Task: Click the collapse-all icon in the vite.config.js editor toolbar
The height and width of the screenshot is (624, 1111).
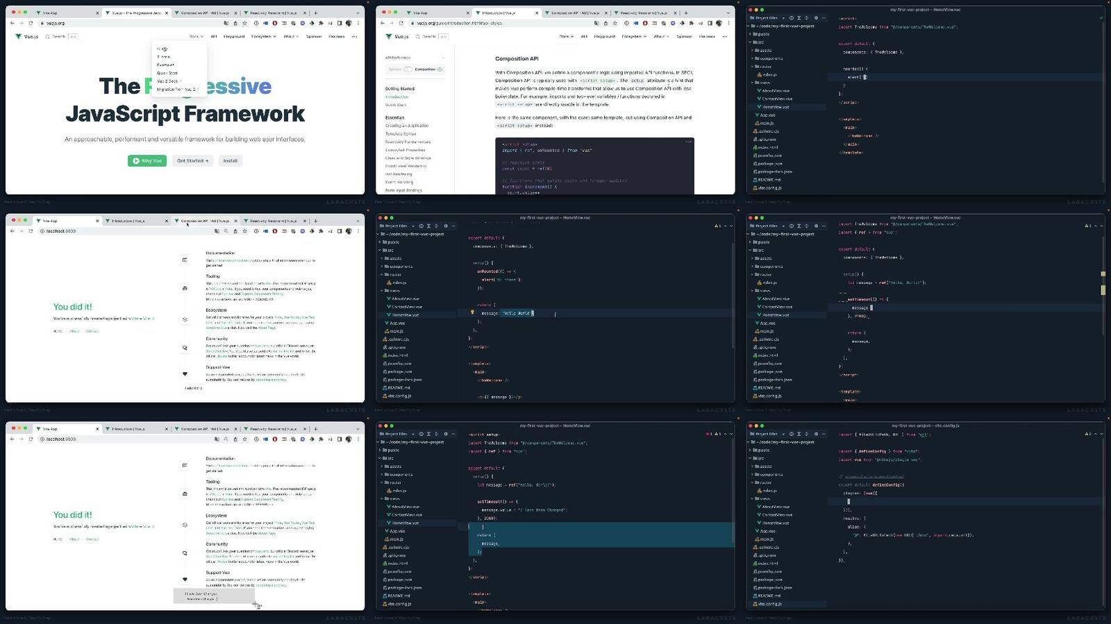Action: (806, 434)
